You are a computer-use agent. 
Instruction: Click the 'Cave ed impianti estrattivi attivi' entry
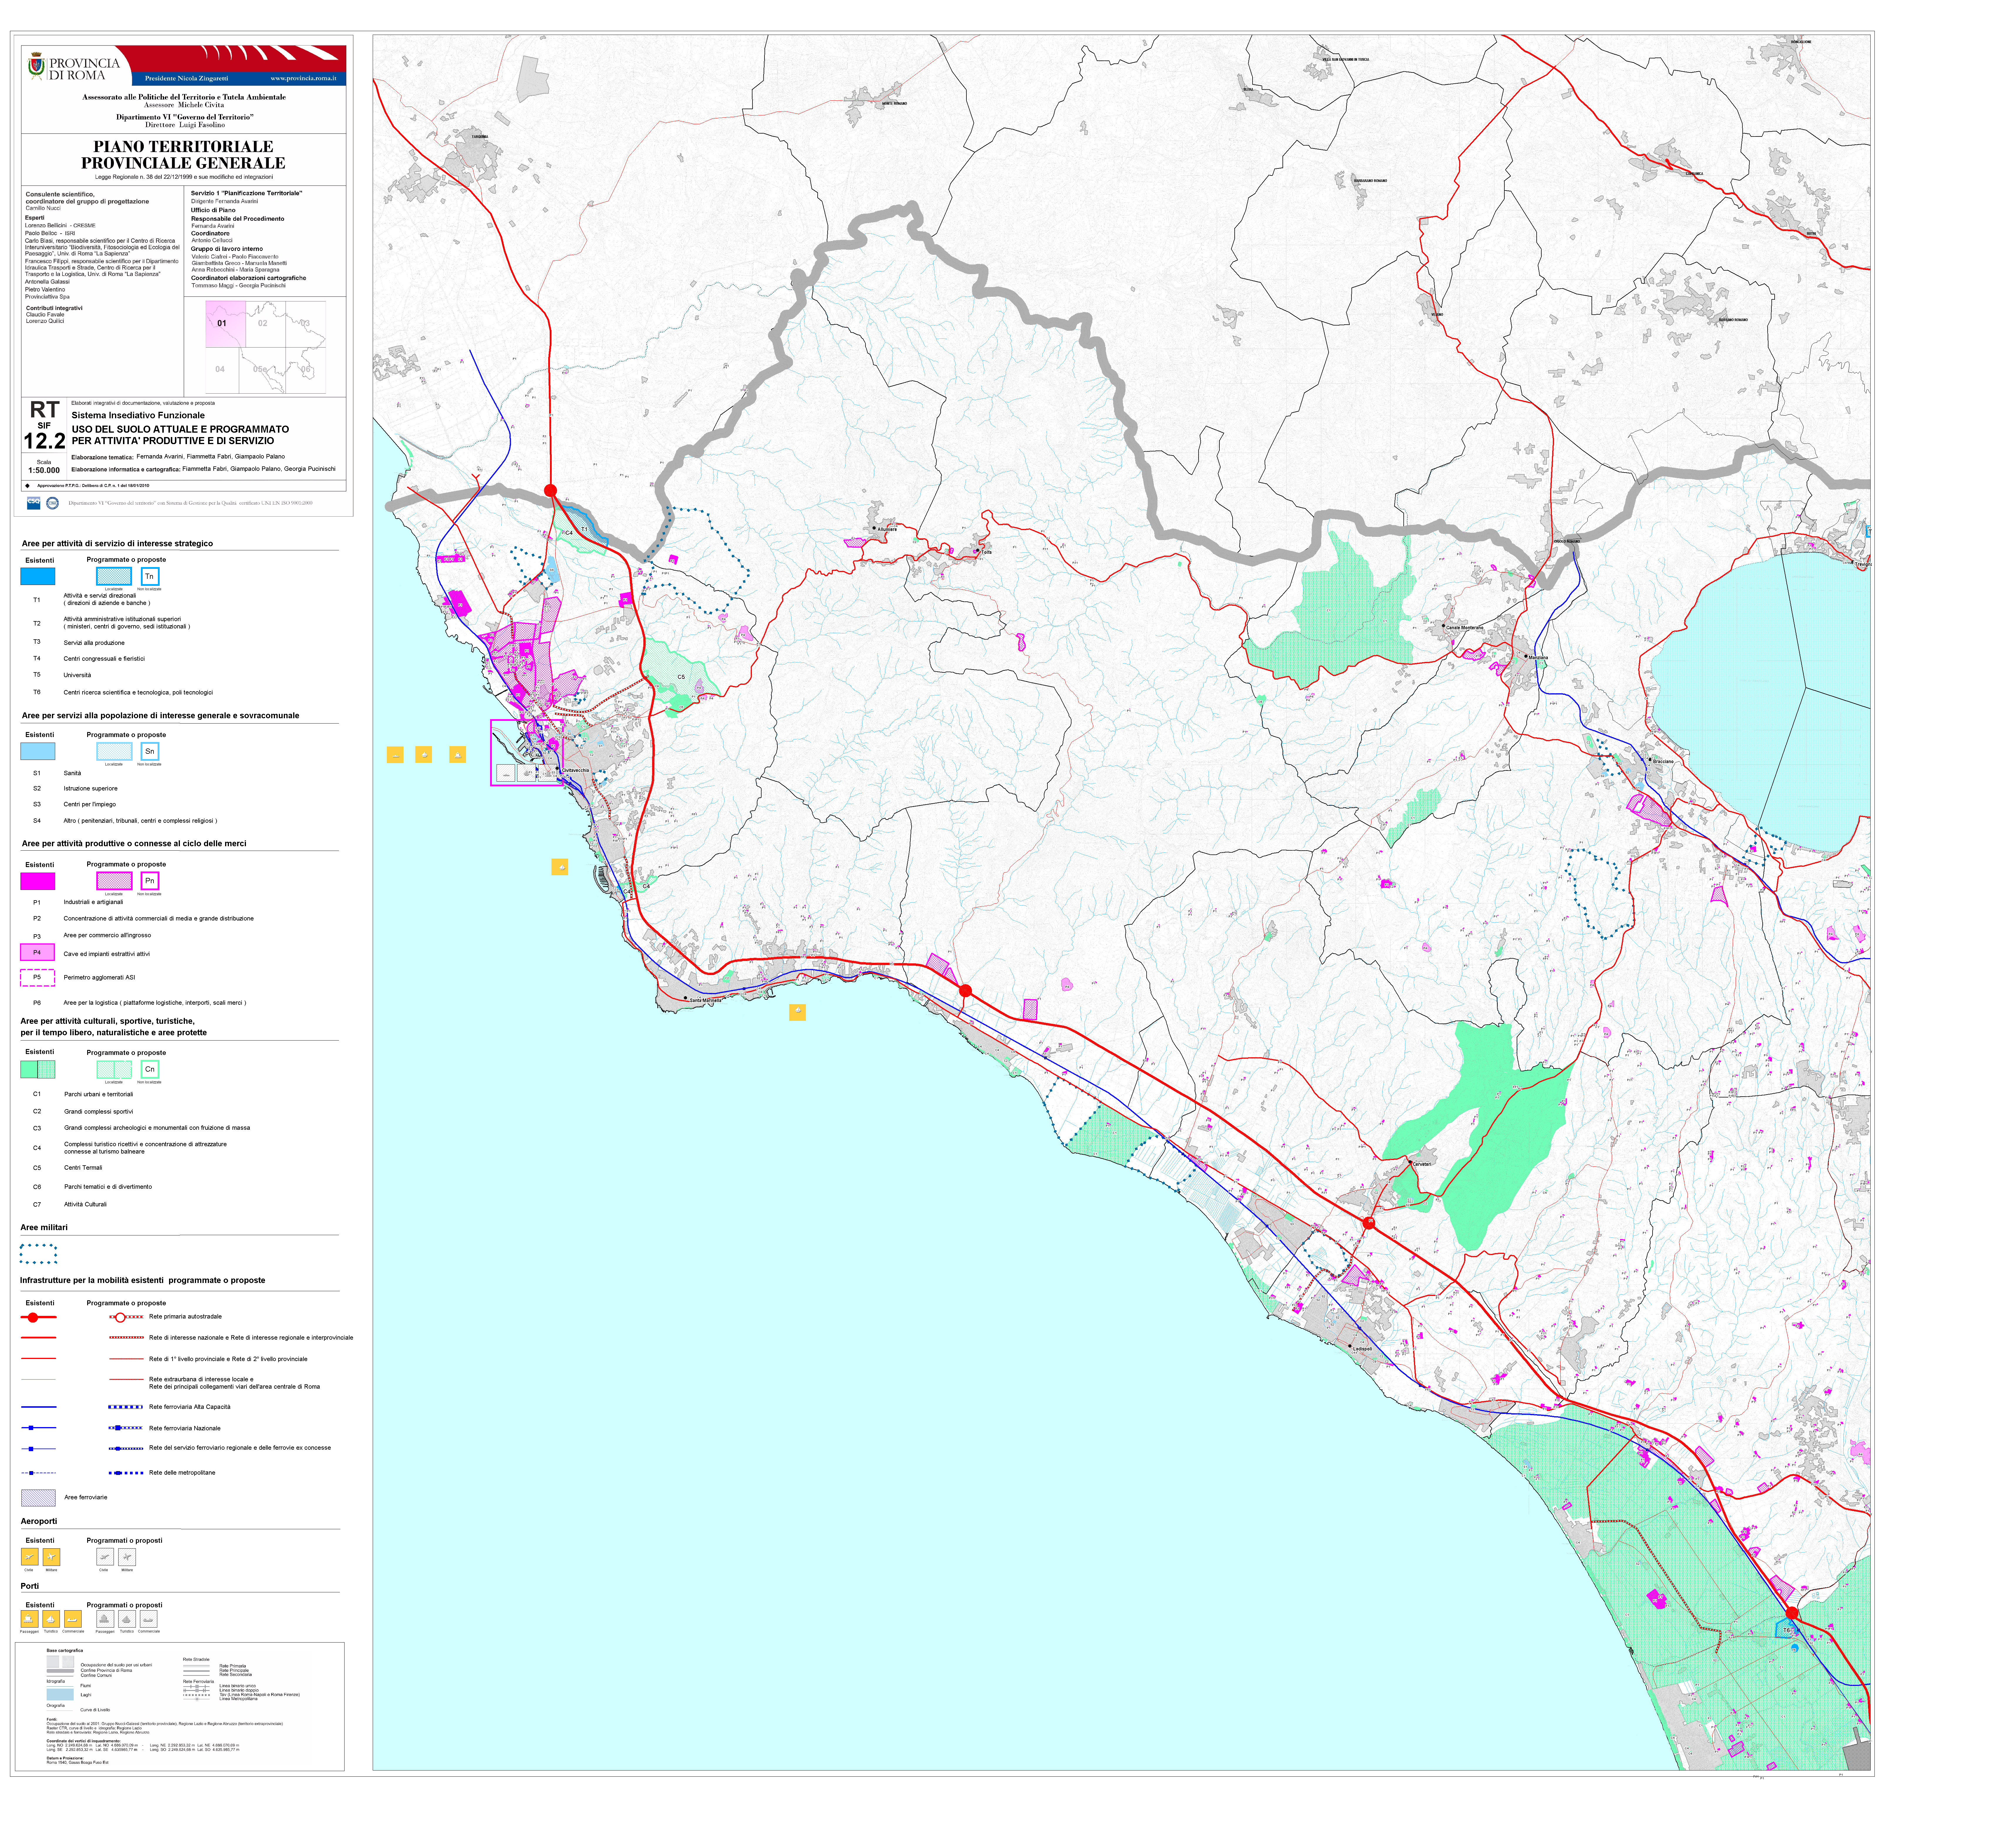[x=107, y=954]
